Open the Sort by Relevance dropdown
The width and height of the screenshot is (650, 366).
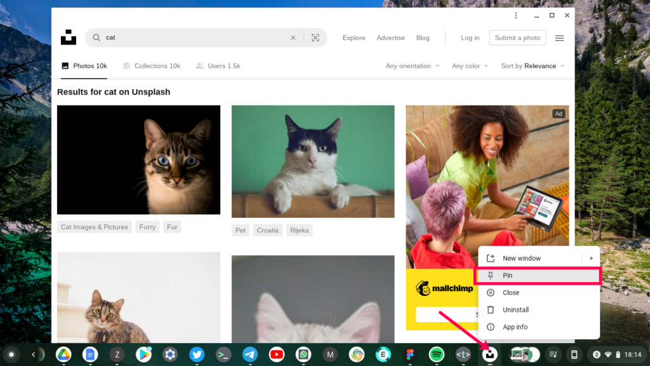[533, 66]
